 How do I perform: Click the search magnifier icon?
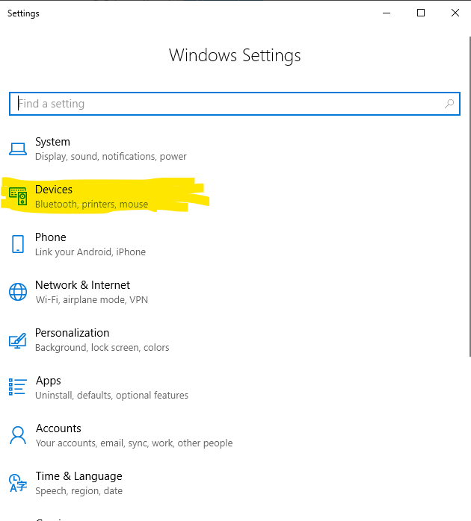tap(449, 104)
